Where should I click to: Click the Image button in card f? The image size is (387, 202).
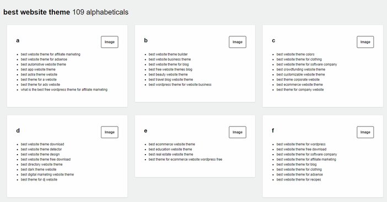[365, 132]
